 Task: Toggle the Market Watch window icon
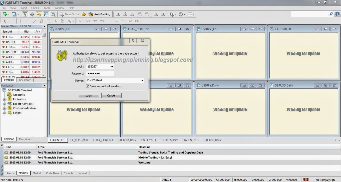tap(25, 14)
